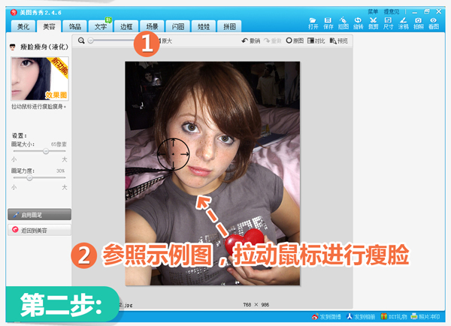Switch to the 美化 tab
Viewport: 451px width, 326px height.
23,26
